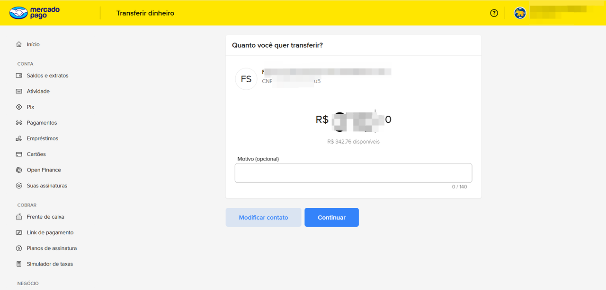606x290 pixels.
Task: Click the profile avatar icon
Action: click(520, 13)
